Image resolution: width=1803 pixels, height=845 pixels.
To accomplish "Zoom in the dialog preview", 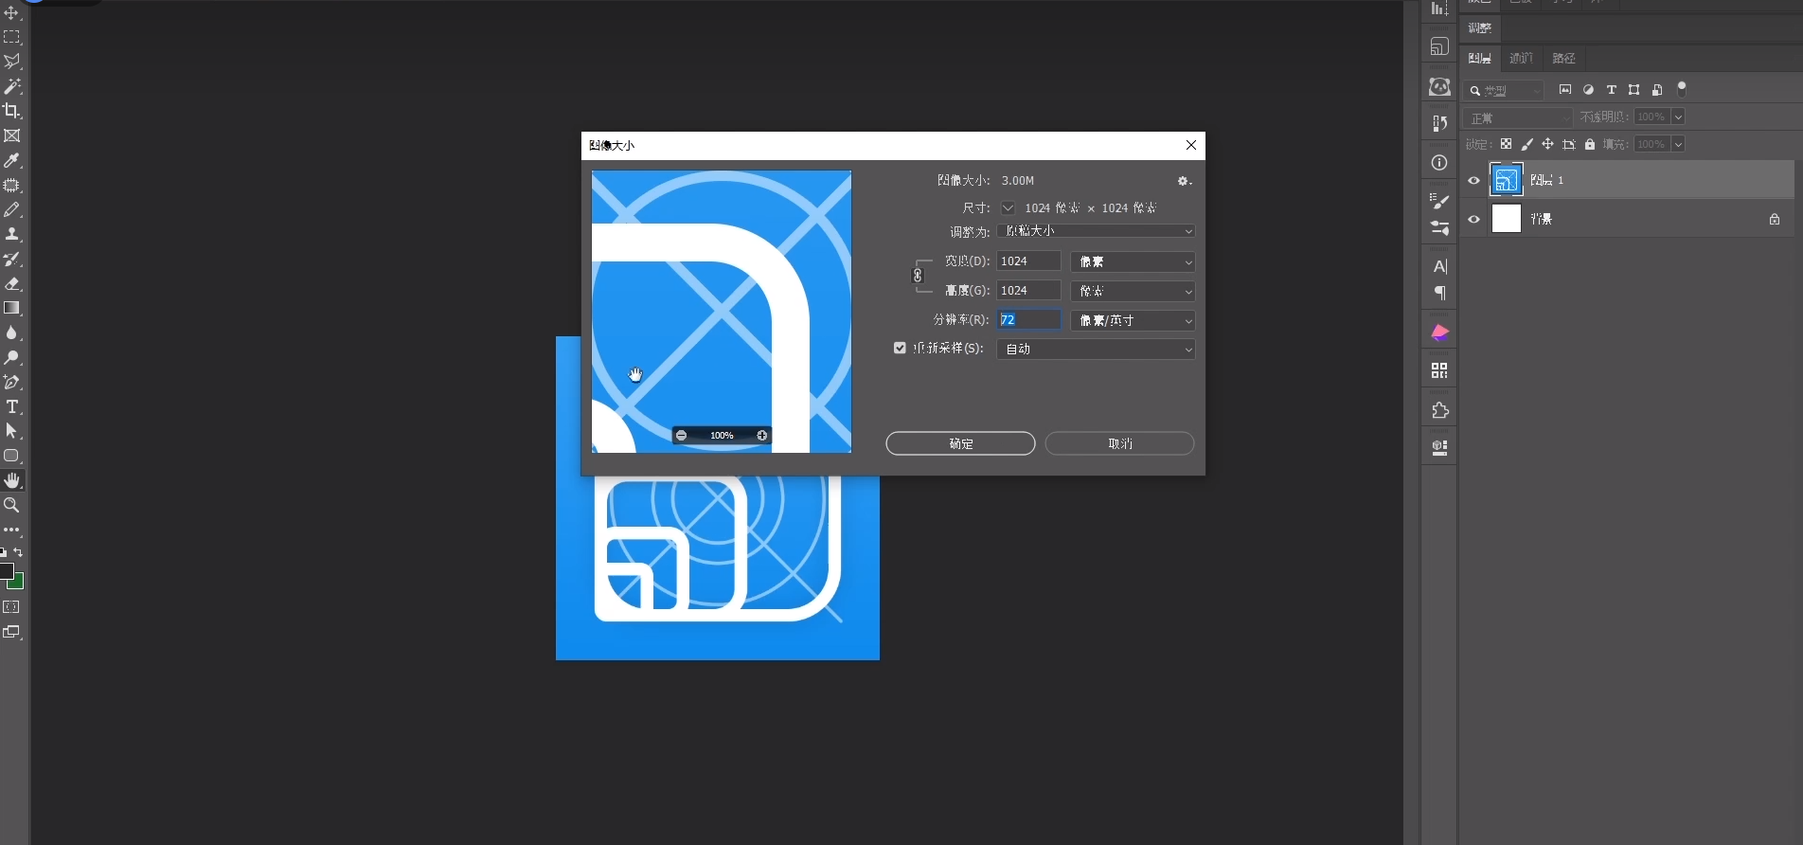I will 761,436.
